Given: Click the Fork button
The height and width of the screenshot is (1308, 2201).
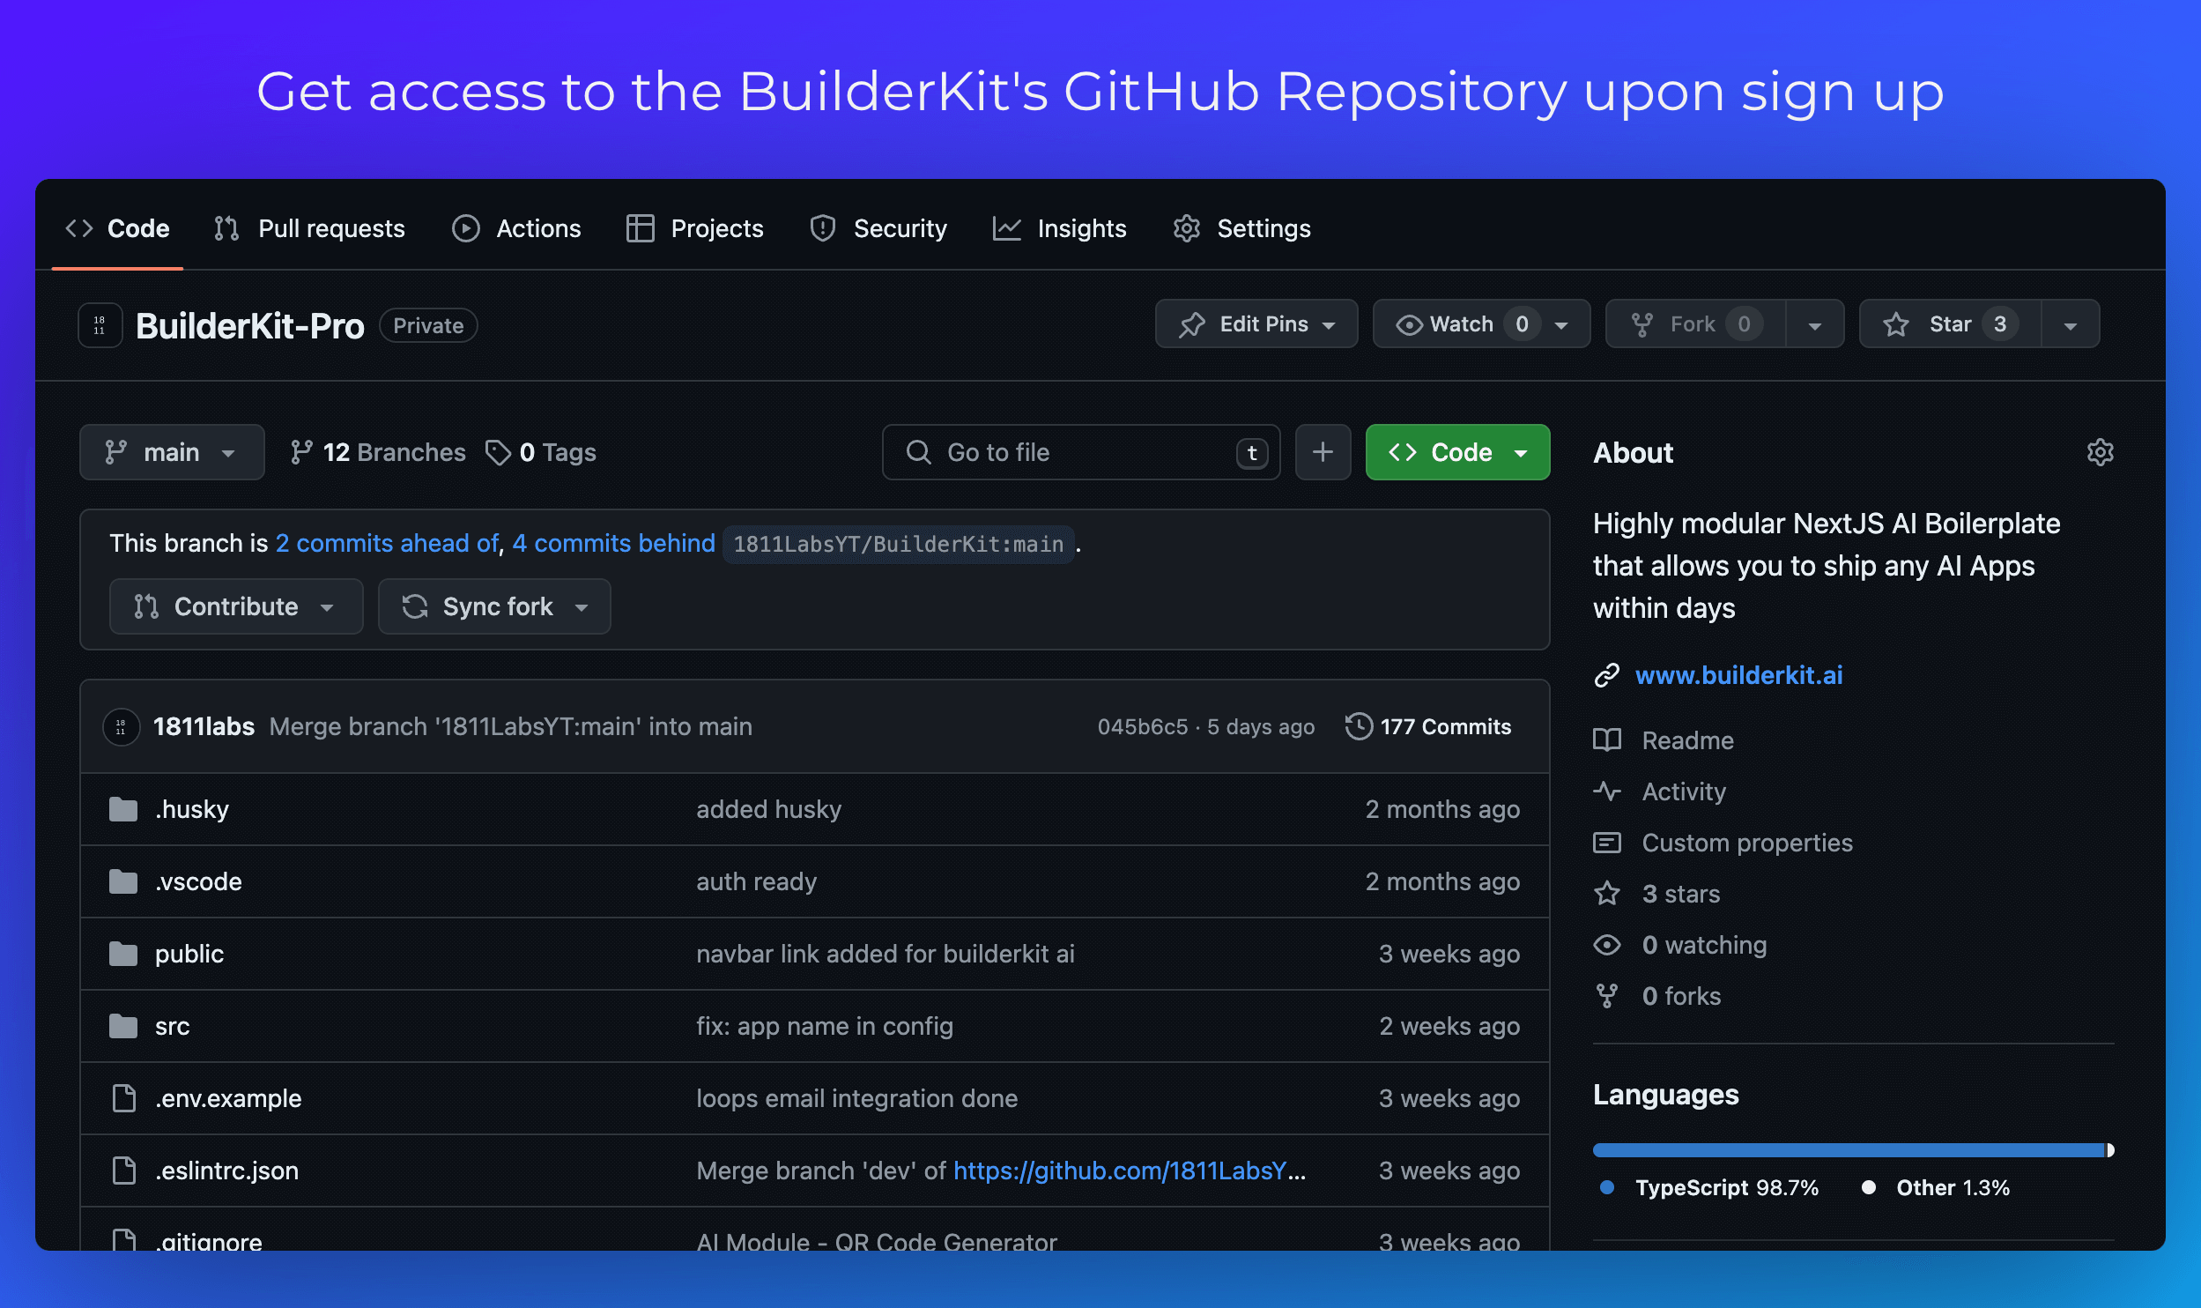Looking at the screenshot, I should [x=1696, y=324].
